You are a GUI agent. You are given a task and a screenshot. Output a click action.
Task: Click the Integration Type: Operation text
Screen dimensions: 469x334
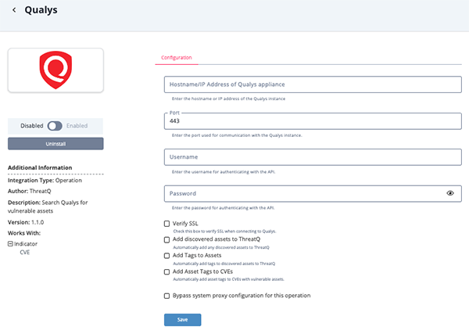(45, 180)
